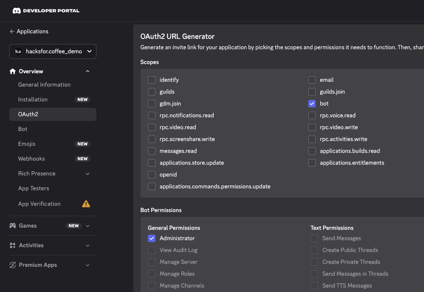Viewport: 424px width, 292px height.
Task: Expand the Activities section chevron
Action: [x=87, y=246]
